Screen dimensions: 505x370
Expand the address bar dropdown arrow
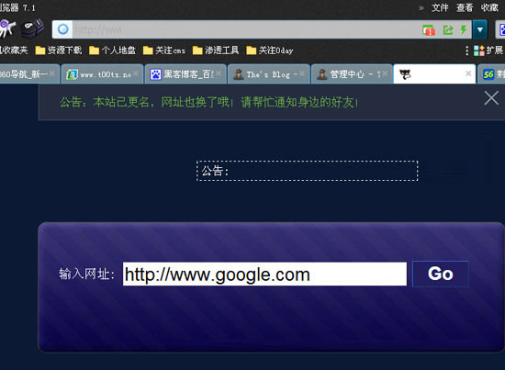(x=479, y=29)
